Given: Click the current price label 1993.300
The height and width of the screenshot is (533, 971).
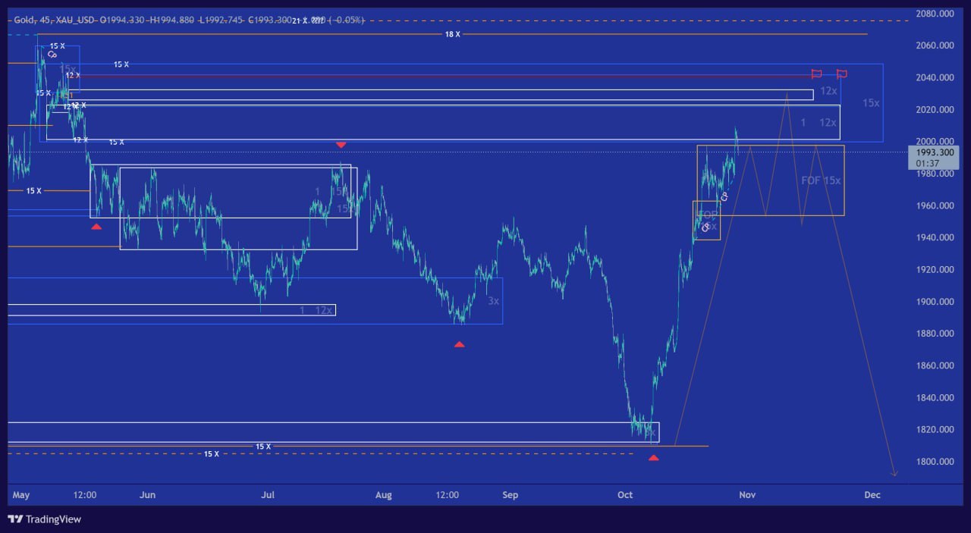Looking at the screenshot, I should click(x=932, y=152).
